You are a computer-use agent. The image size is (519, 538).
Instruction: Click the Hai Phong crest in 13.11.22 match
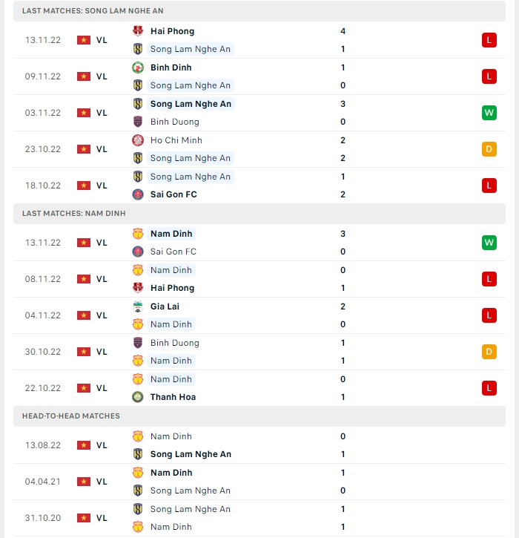tap(138, 31)
